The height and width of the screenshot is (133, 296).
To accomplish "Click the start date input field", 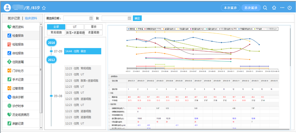I will pyautogui.click(x=78, y=18).
